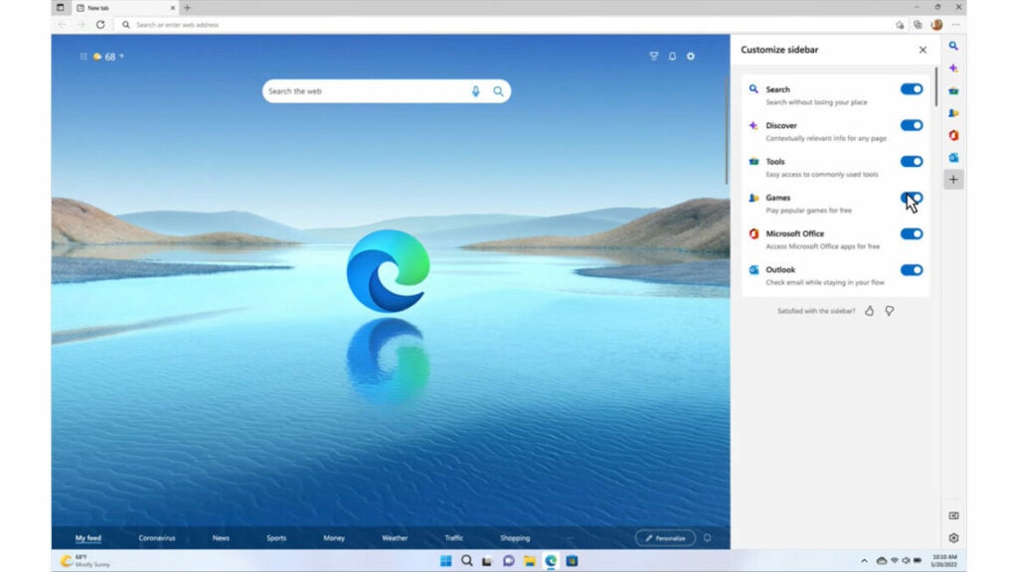Select the Sports feed tab
The image size is (1018, 572).
point(276,538)
